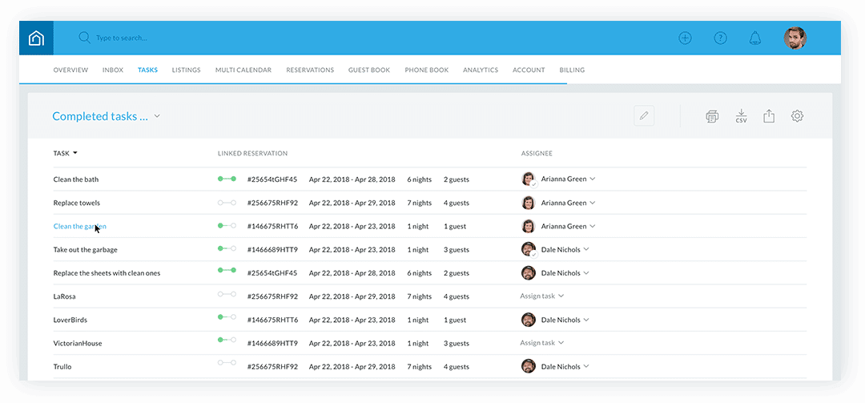
Task: Go to Overview tab
Action: 70,71
